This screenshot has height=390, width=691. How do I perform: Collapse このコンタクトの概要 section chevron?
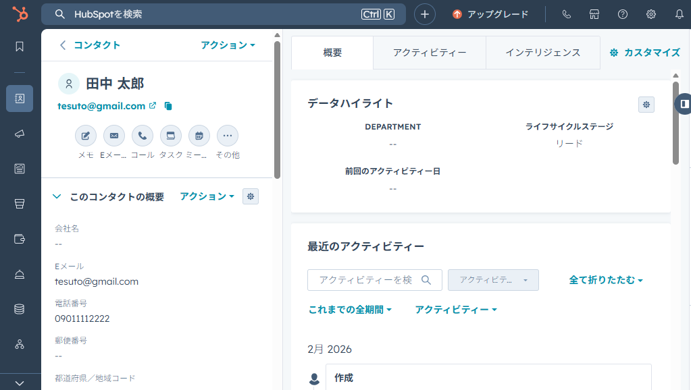pyautogui.click(x=57, y=196)
